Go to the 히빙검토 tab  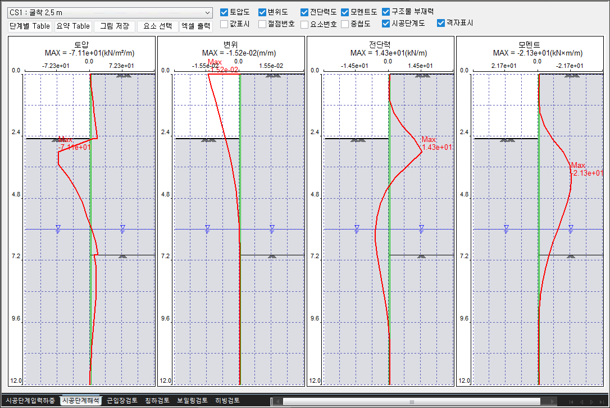[x=227, y=401]
